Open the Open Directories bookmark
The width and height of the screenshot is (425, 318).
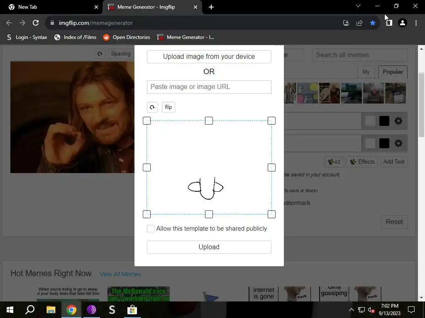(127, 37)
